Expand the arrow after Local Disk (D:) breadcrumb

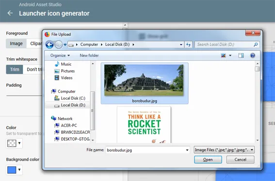coord(133,44)
